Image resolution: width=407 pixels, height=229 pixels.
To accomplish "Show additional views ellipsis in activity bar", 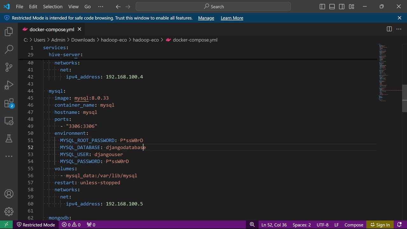I will (9, 156).
